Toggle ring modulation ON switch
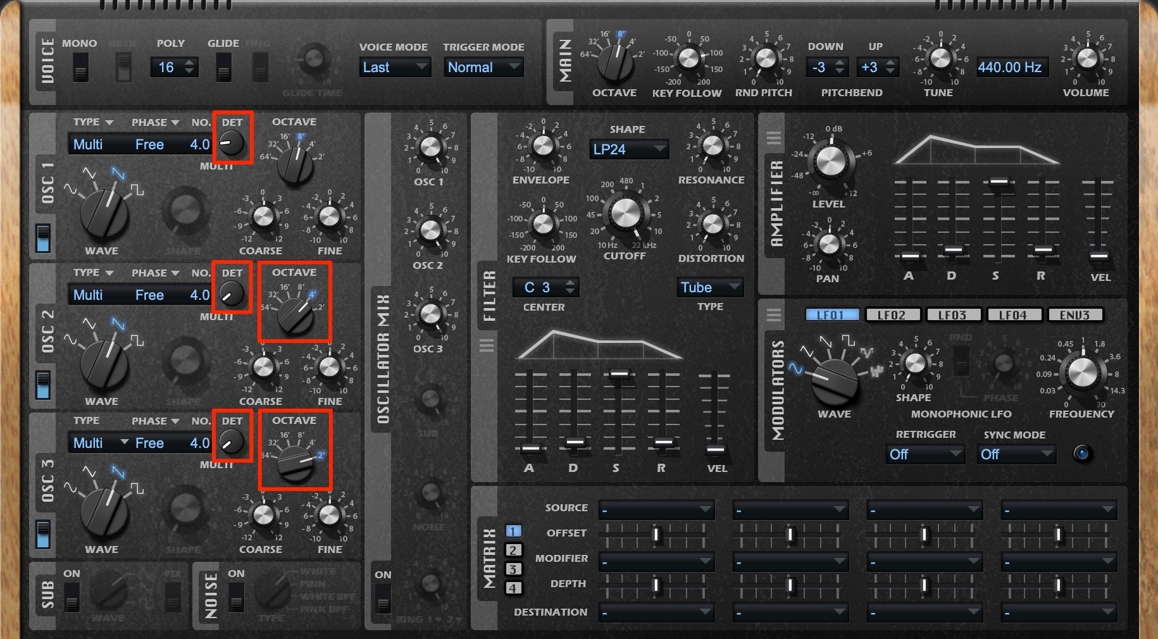 coord(383,599)
